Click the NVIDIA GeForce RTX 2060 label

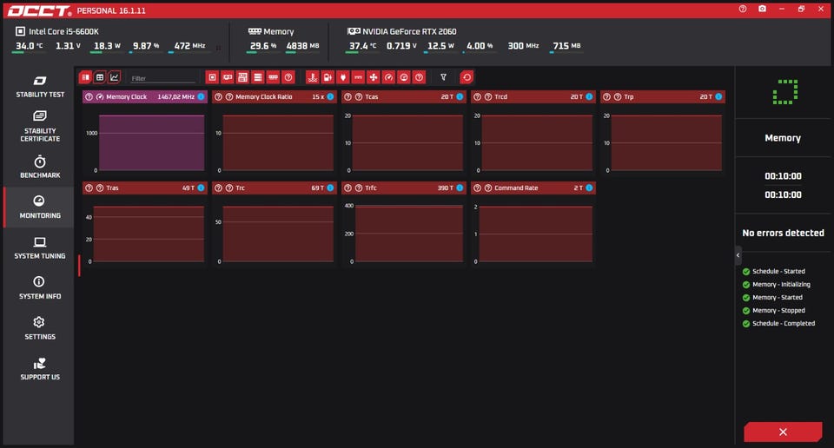[409, 31]
